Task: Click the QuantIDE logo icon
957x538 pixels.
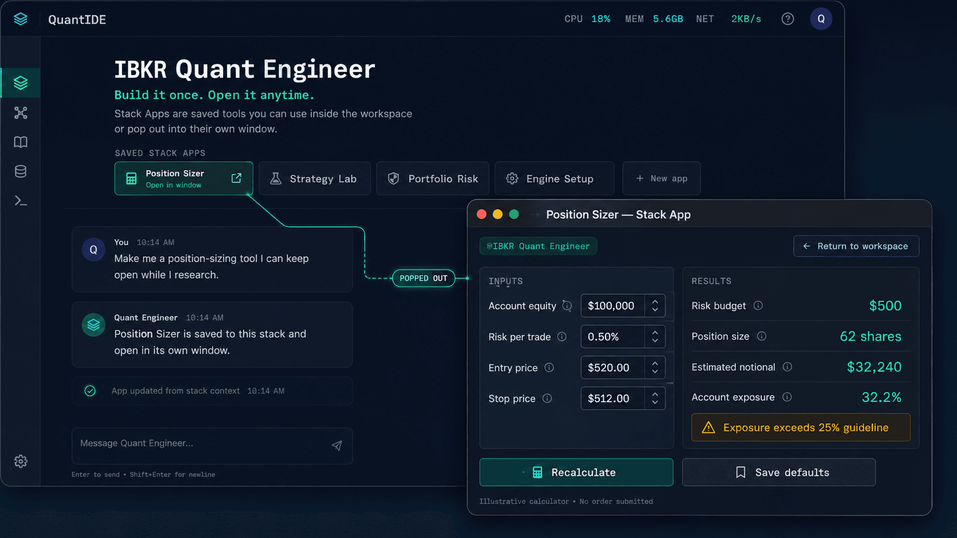Action: [x=21, y=19]
